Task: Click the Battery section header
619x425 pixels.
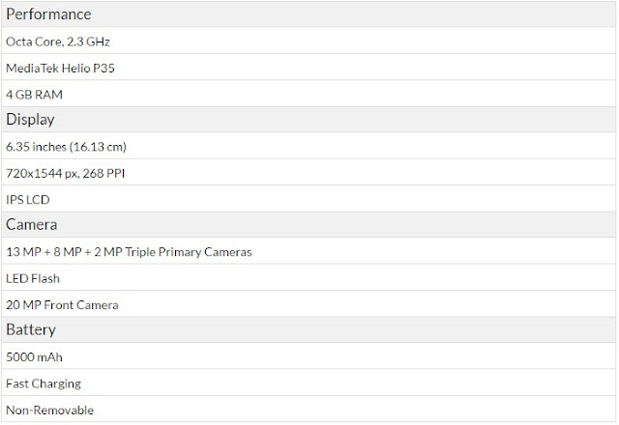Action: click(x=31, y=330)
